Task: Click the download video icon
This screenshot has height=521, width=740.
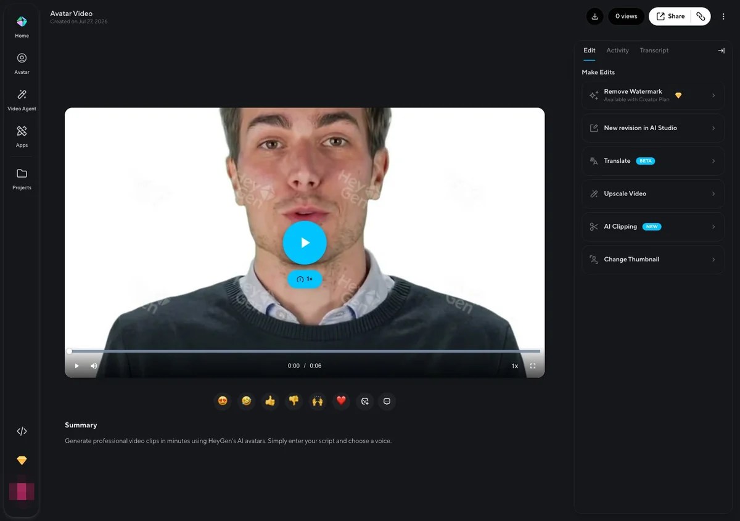Action: click(594, 17)
